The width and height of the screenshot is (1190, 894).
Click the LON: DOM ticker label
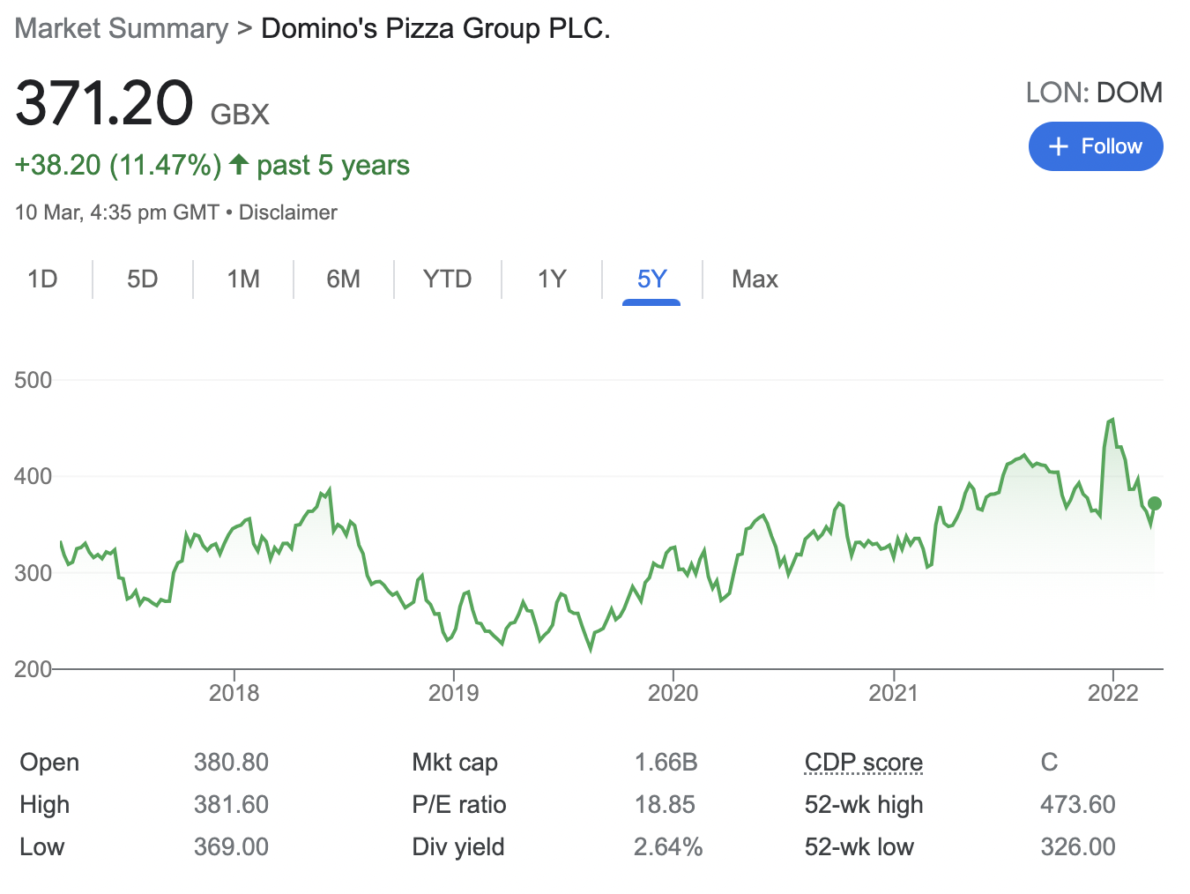[1094, 93]
